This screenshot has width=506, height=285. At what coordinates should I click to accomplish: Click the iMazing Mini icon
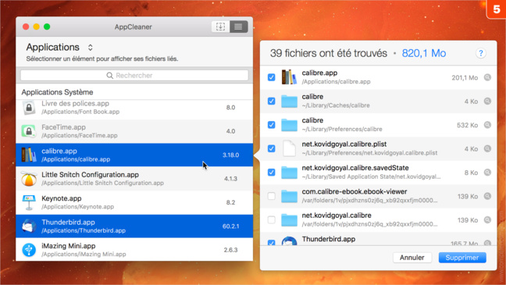click(29, 250)
